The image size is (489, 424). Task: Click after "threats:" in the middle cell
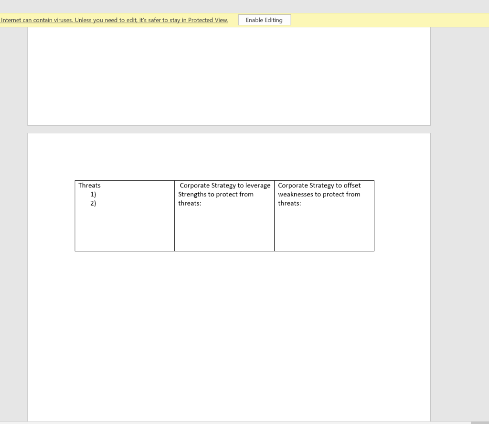pyautogui.click(x=203, y=203)
